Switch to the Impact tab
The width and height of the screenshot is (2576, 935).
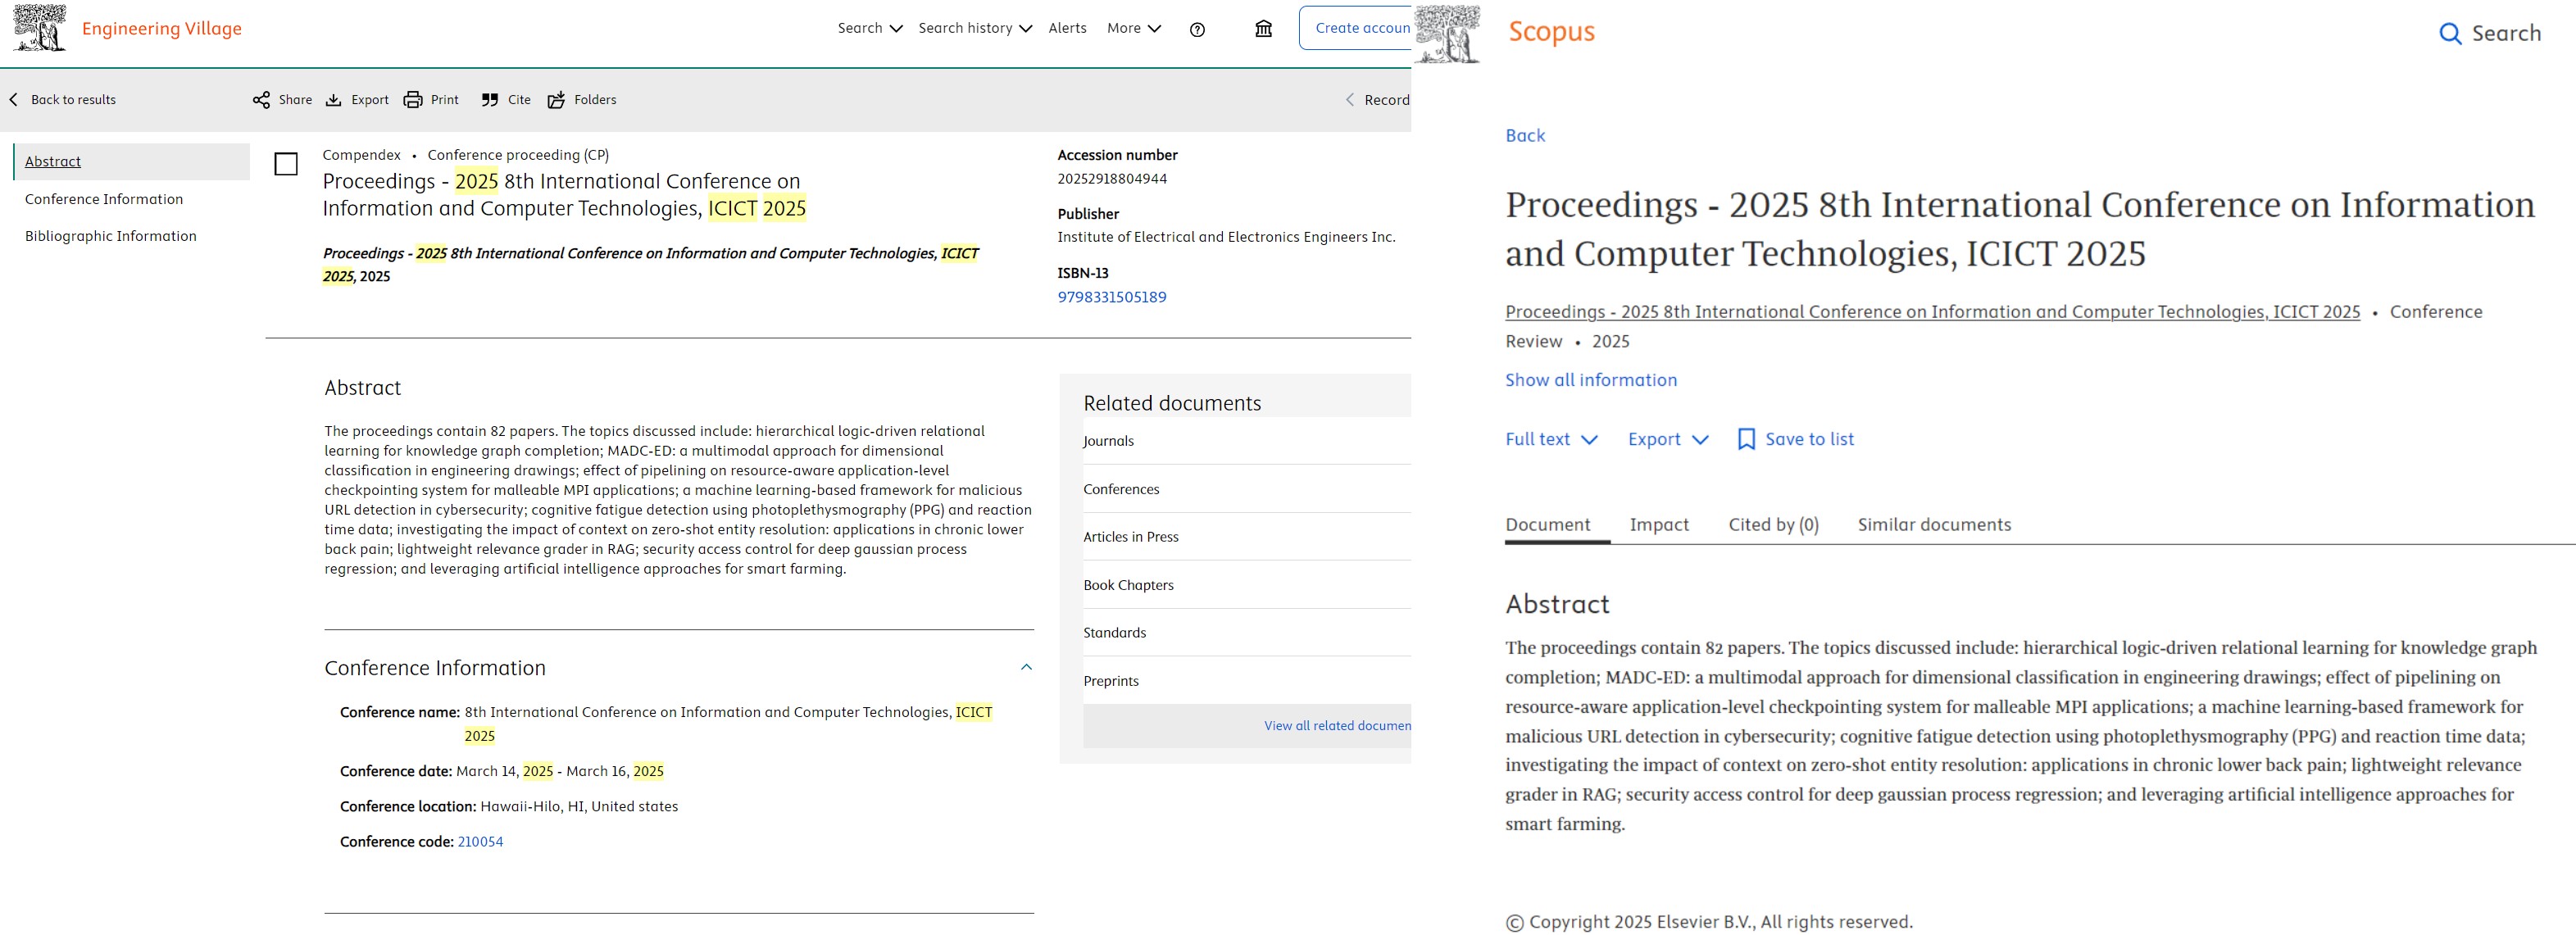pyautogui.click(x=1658, y=524)
